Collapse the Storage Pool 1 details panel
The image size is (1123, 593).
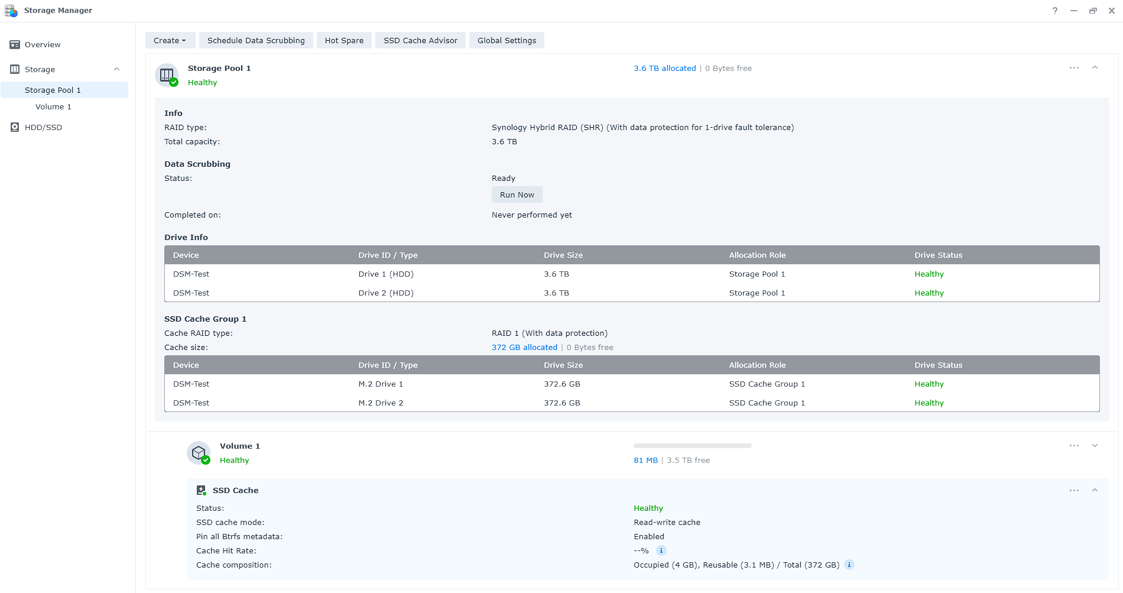(x=1095, y=67)
